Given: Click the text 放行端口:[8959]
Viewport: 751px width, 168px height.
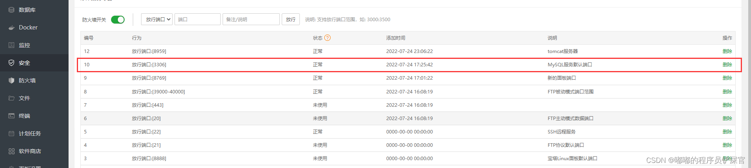Looking at the screenshot, I should pos(149,51).
